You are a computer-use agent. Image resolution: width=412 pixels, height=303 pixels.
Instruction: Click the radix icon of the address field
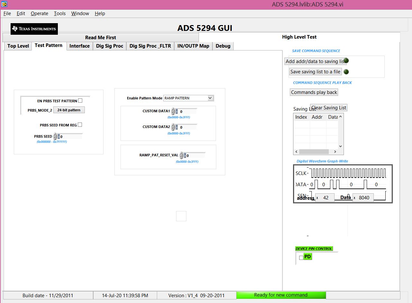317,198
